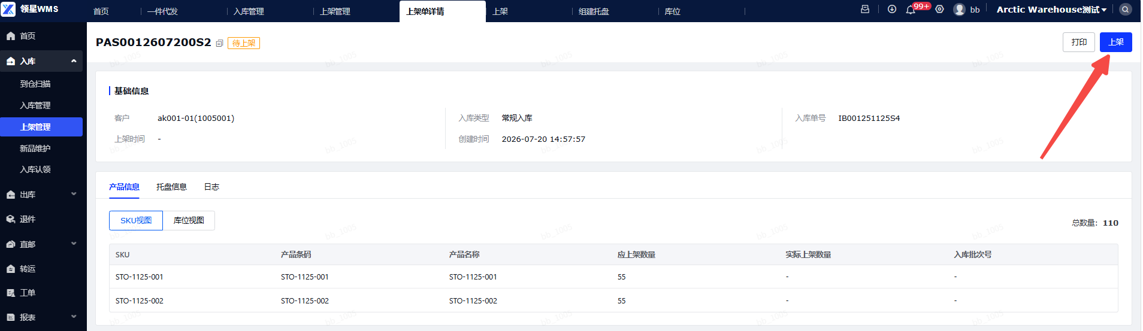Click the 转运 transfer sidebar icon

11,269
